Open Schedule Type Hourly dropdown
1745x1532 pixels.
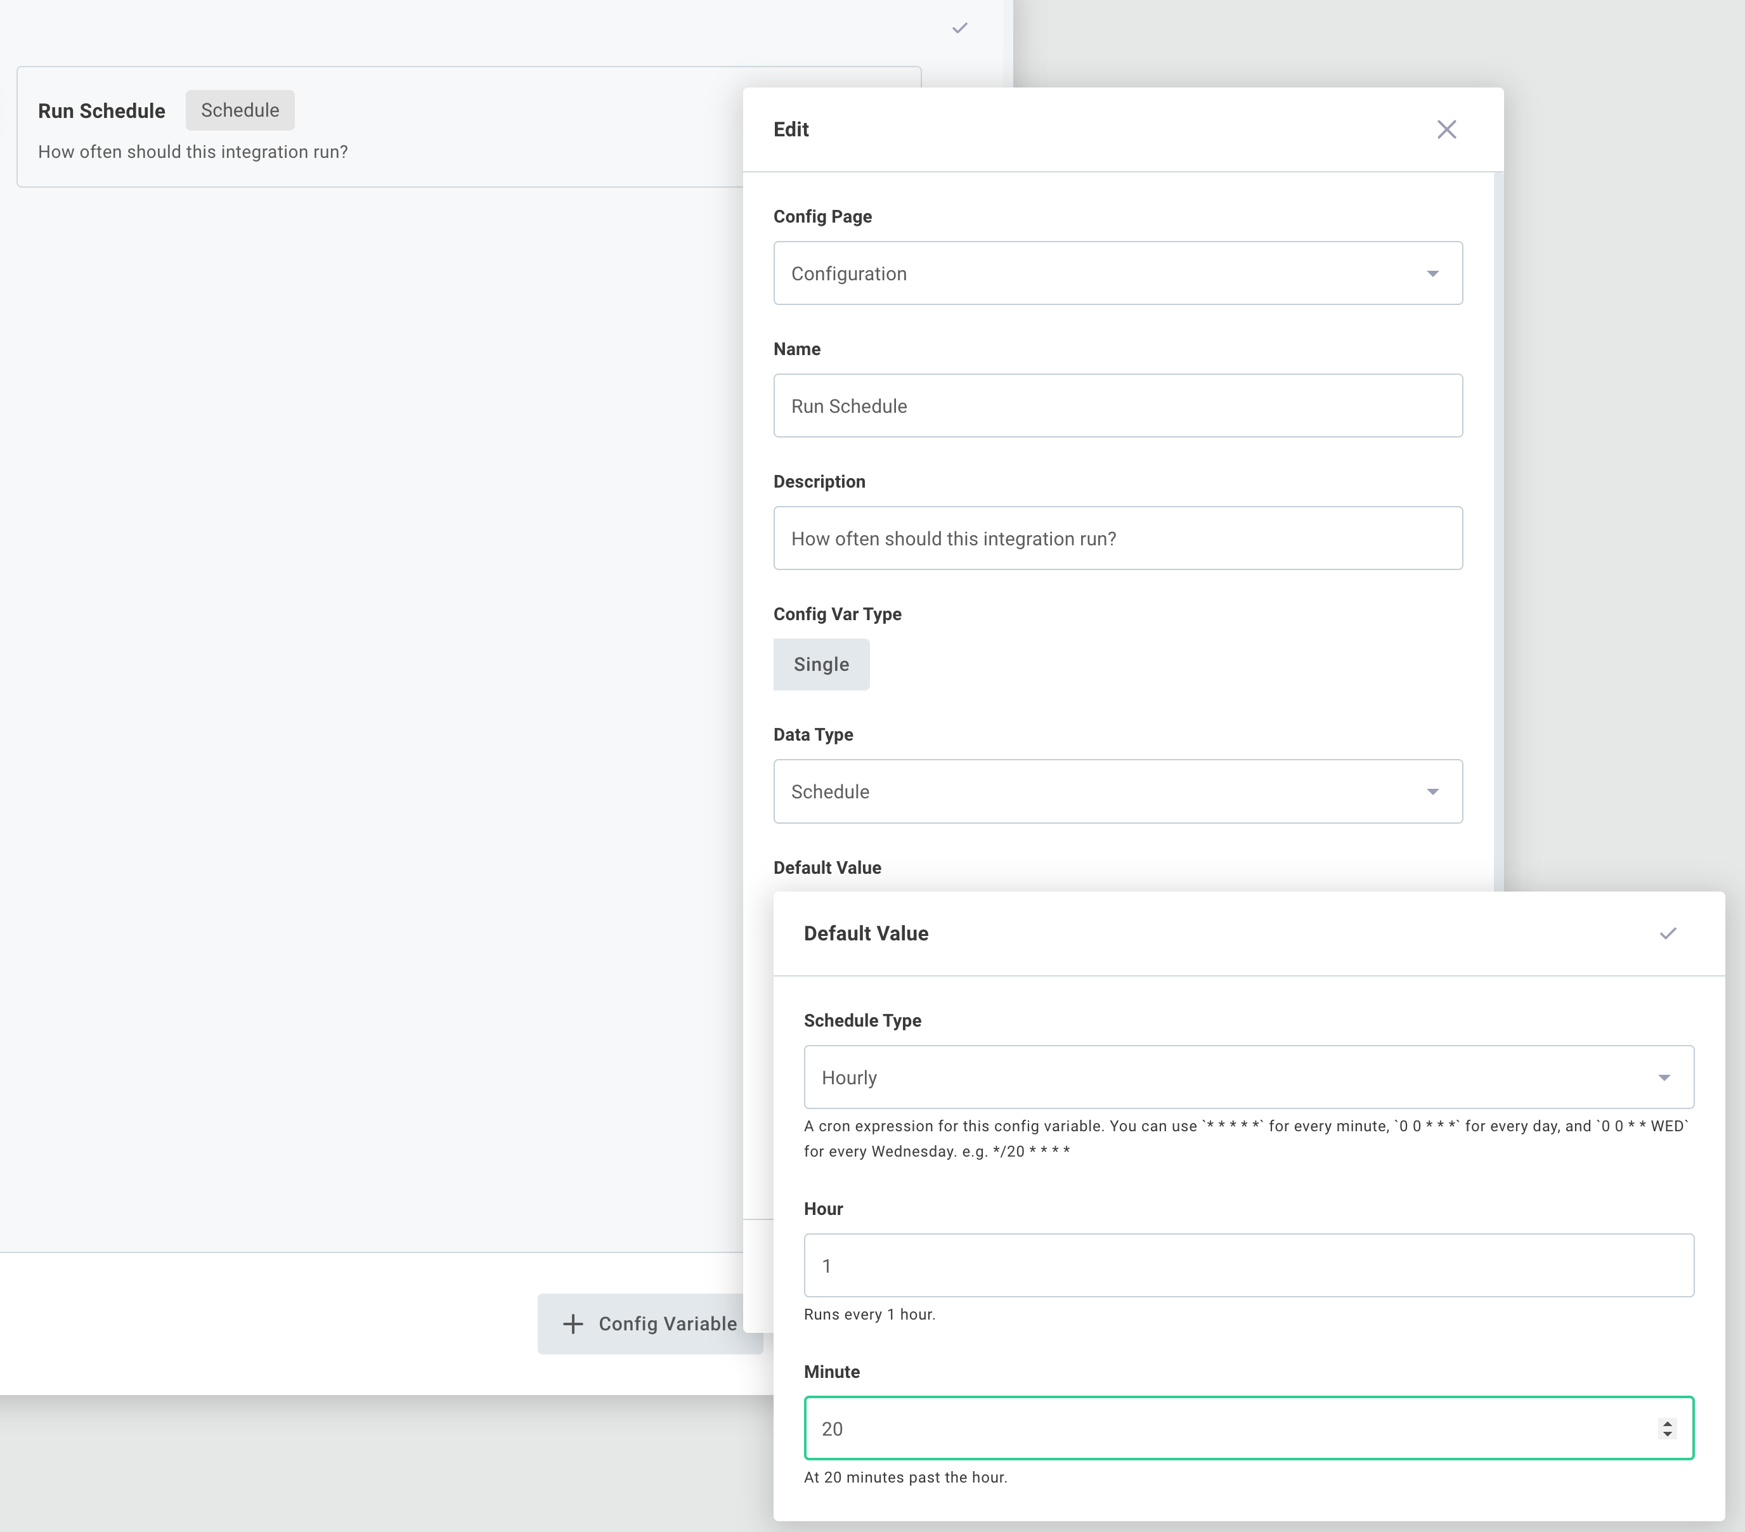(1248, 1078)
